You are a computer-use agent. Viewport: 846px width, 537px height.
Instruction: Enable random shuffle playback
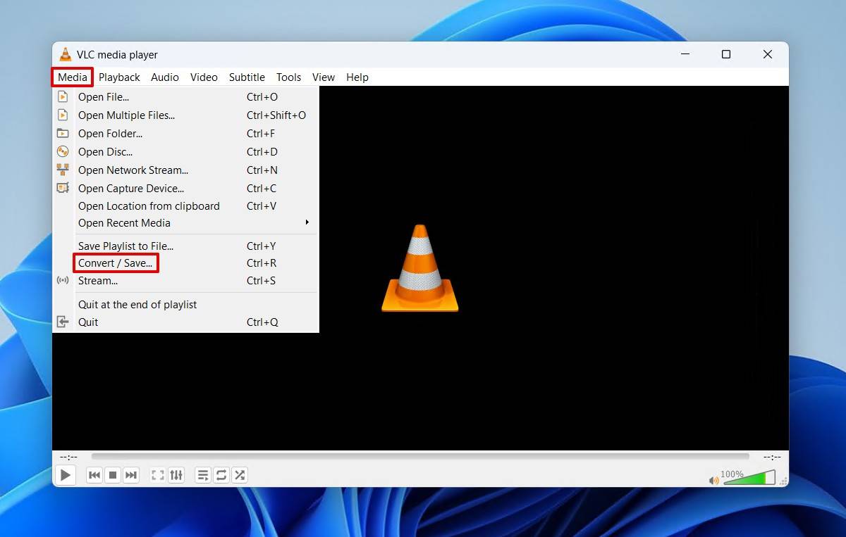pyautogui.click(x=240, y=475)
